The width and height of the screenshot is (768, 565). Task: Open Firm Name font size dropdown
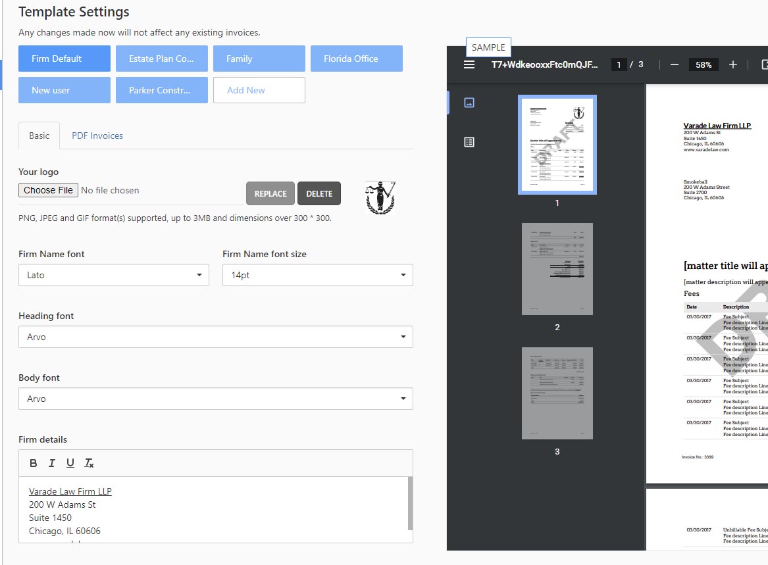coord(317,275)
